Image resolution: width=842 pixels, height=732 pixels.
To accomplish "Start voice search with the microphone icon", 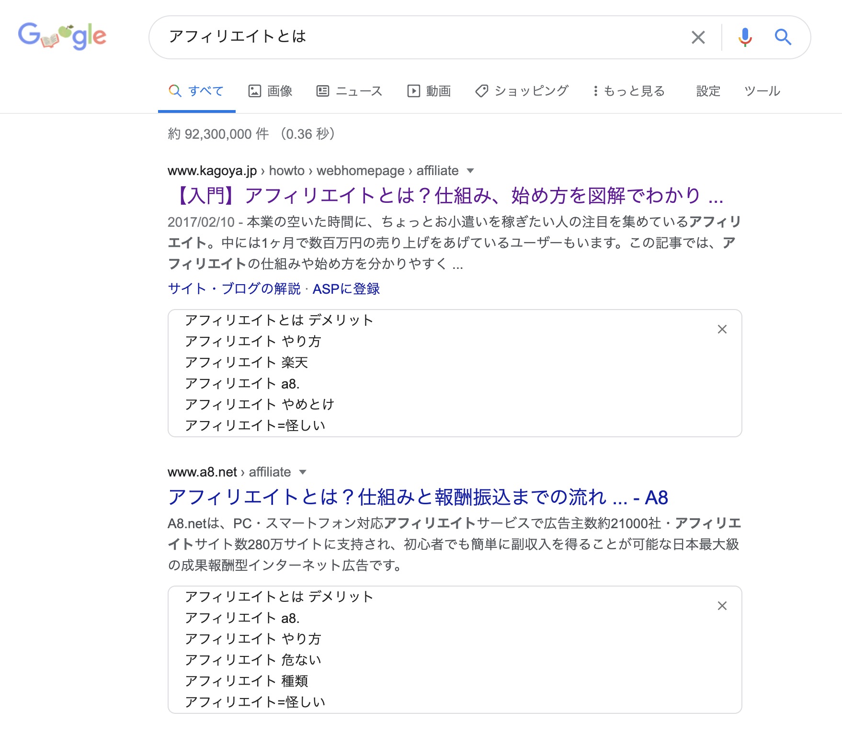I will point(745,37).
